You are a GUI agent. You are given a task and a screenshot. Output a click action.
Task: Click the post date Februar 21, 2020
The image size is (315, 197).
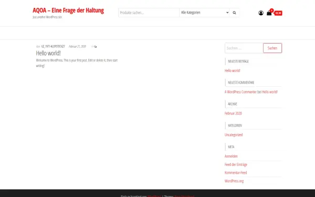pos(77,46)
